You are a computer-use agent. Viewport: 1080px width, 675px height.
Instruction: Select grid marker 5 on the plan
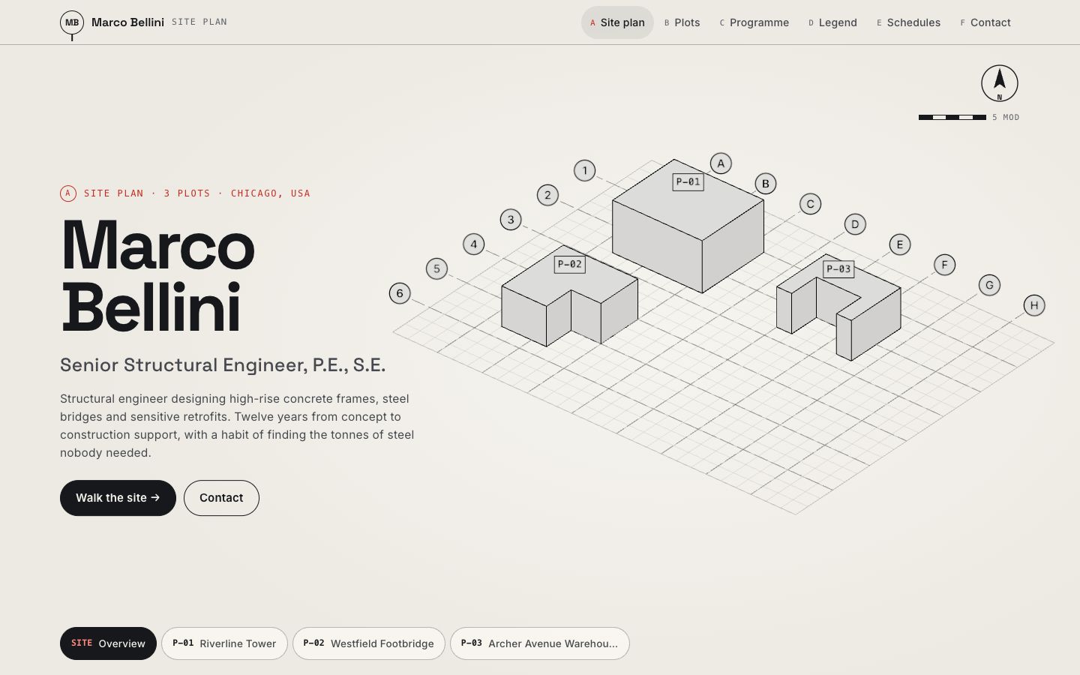pyautogui.click(x=436, y=268)
